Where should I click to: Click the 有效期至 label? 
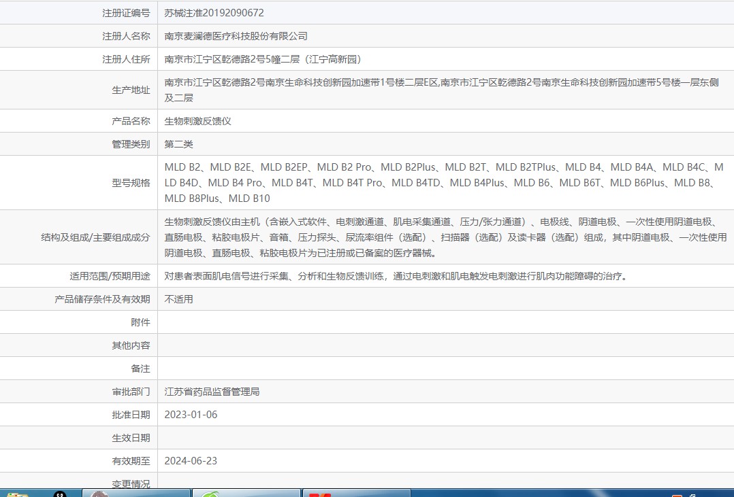(x=131, y=461)
